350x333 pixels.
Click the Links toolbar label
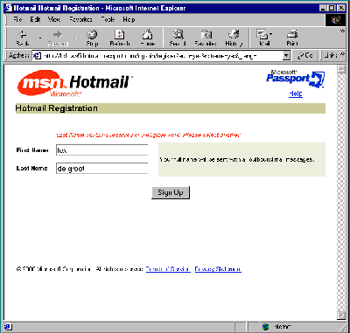(331, 55)
